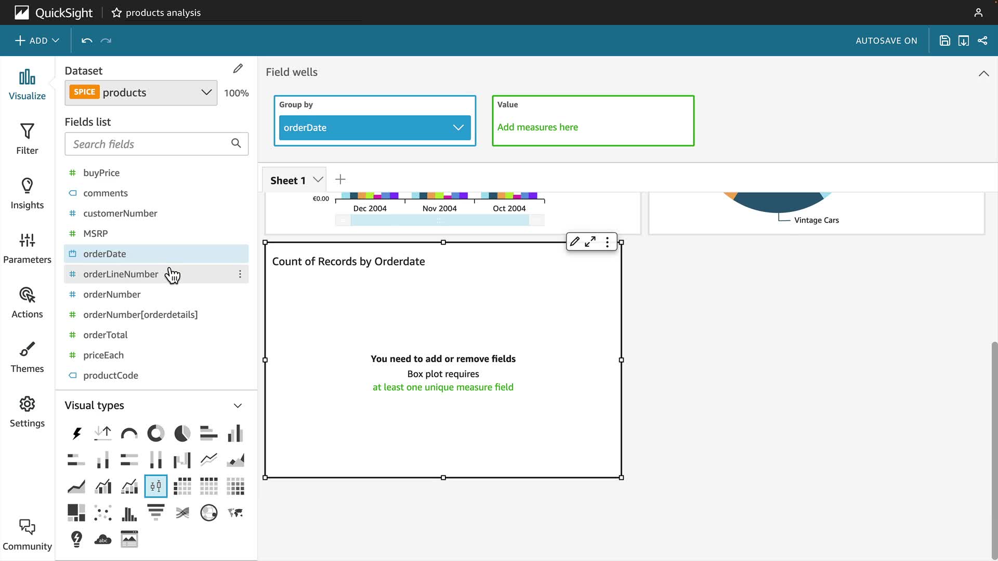Collapse the Visual types section
Viewport: 998px width, 561px height.
[x=238, y=406]
